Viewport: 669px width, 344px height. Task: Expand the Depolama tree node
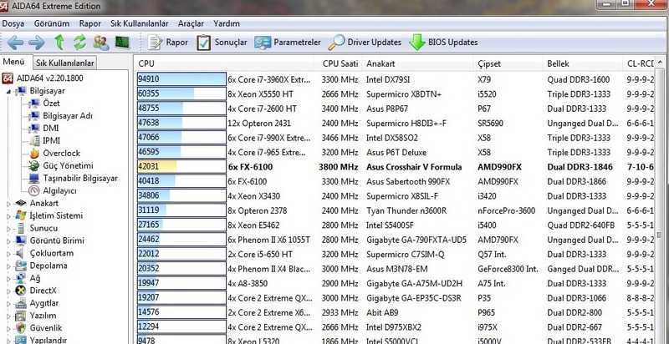pyautogui.click(x=8, y=266)
